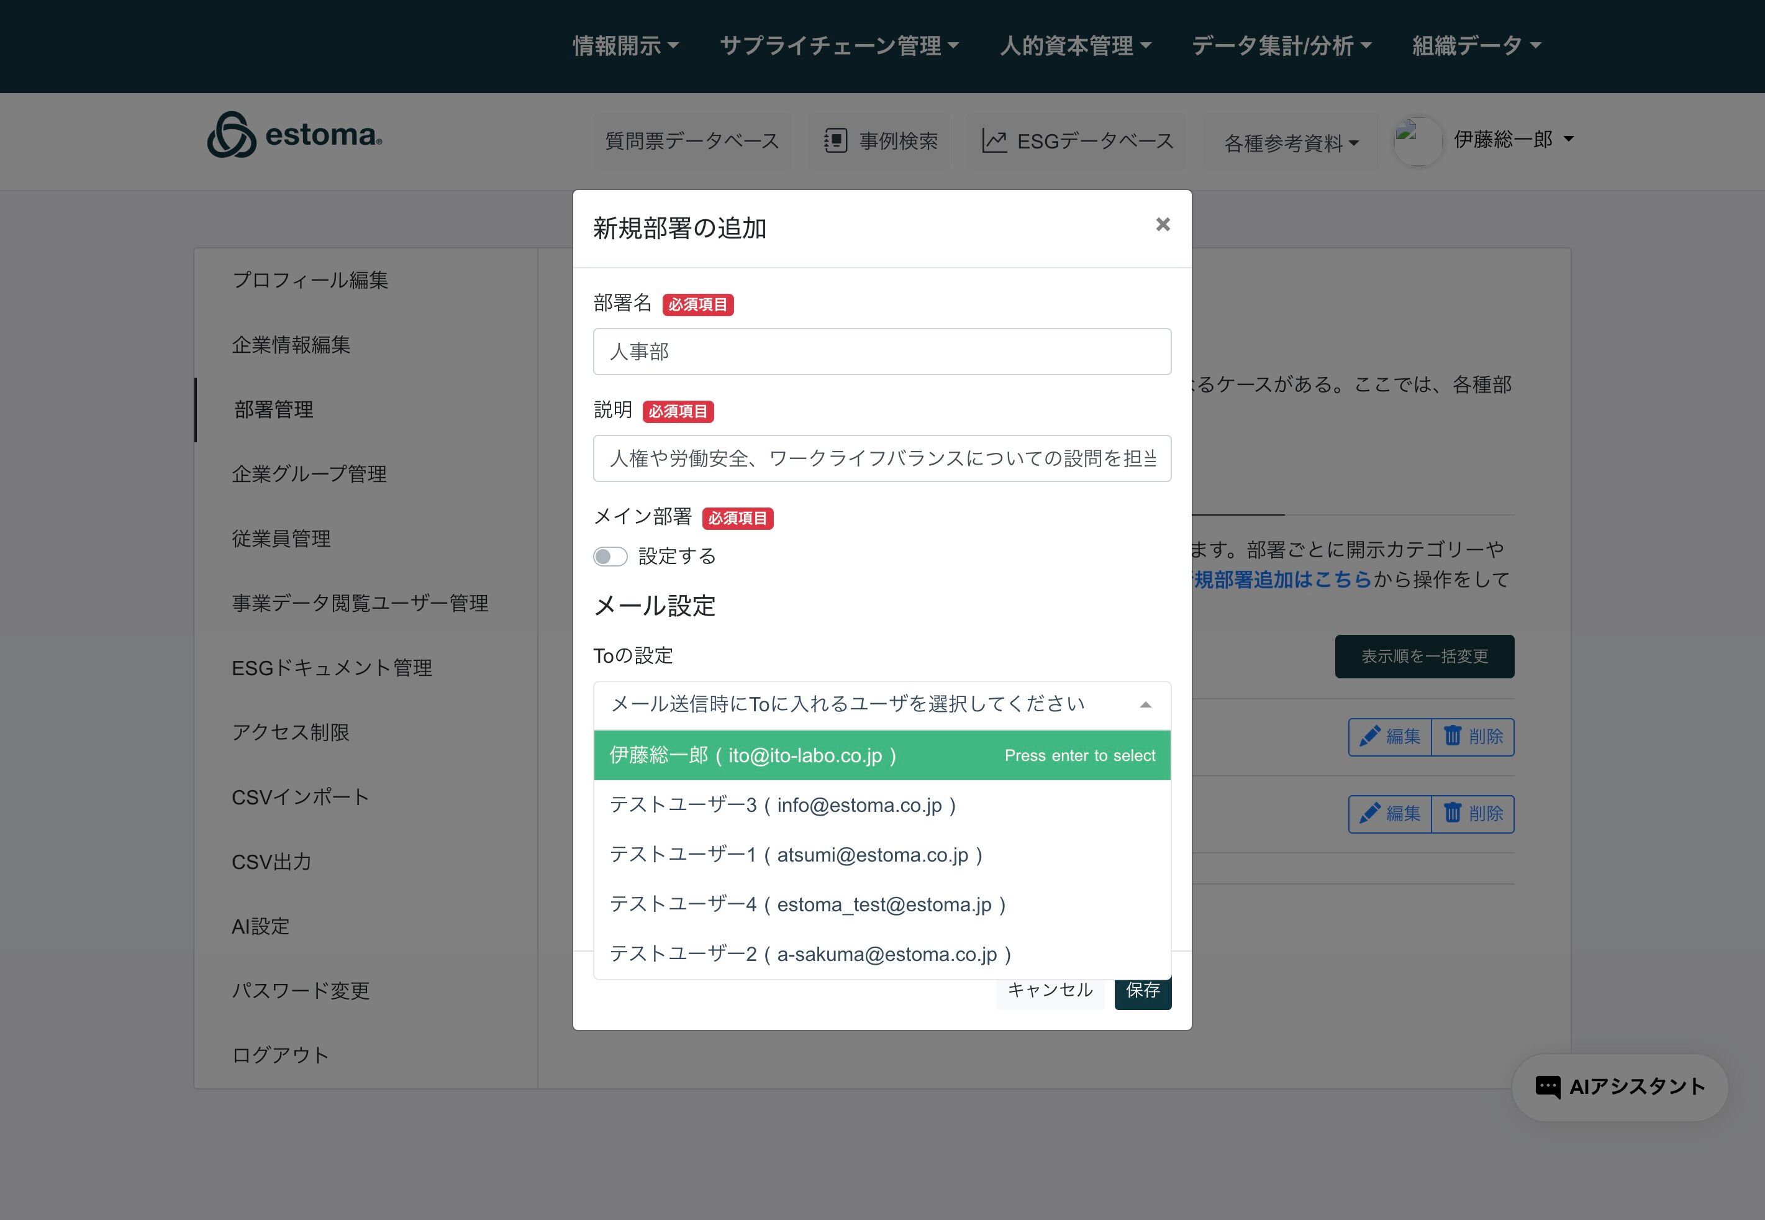
Task: Click the first row's 削除 trash button
Action: coord(1472,737)
